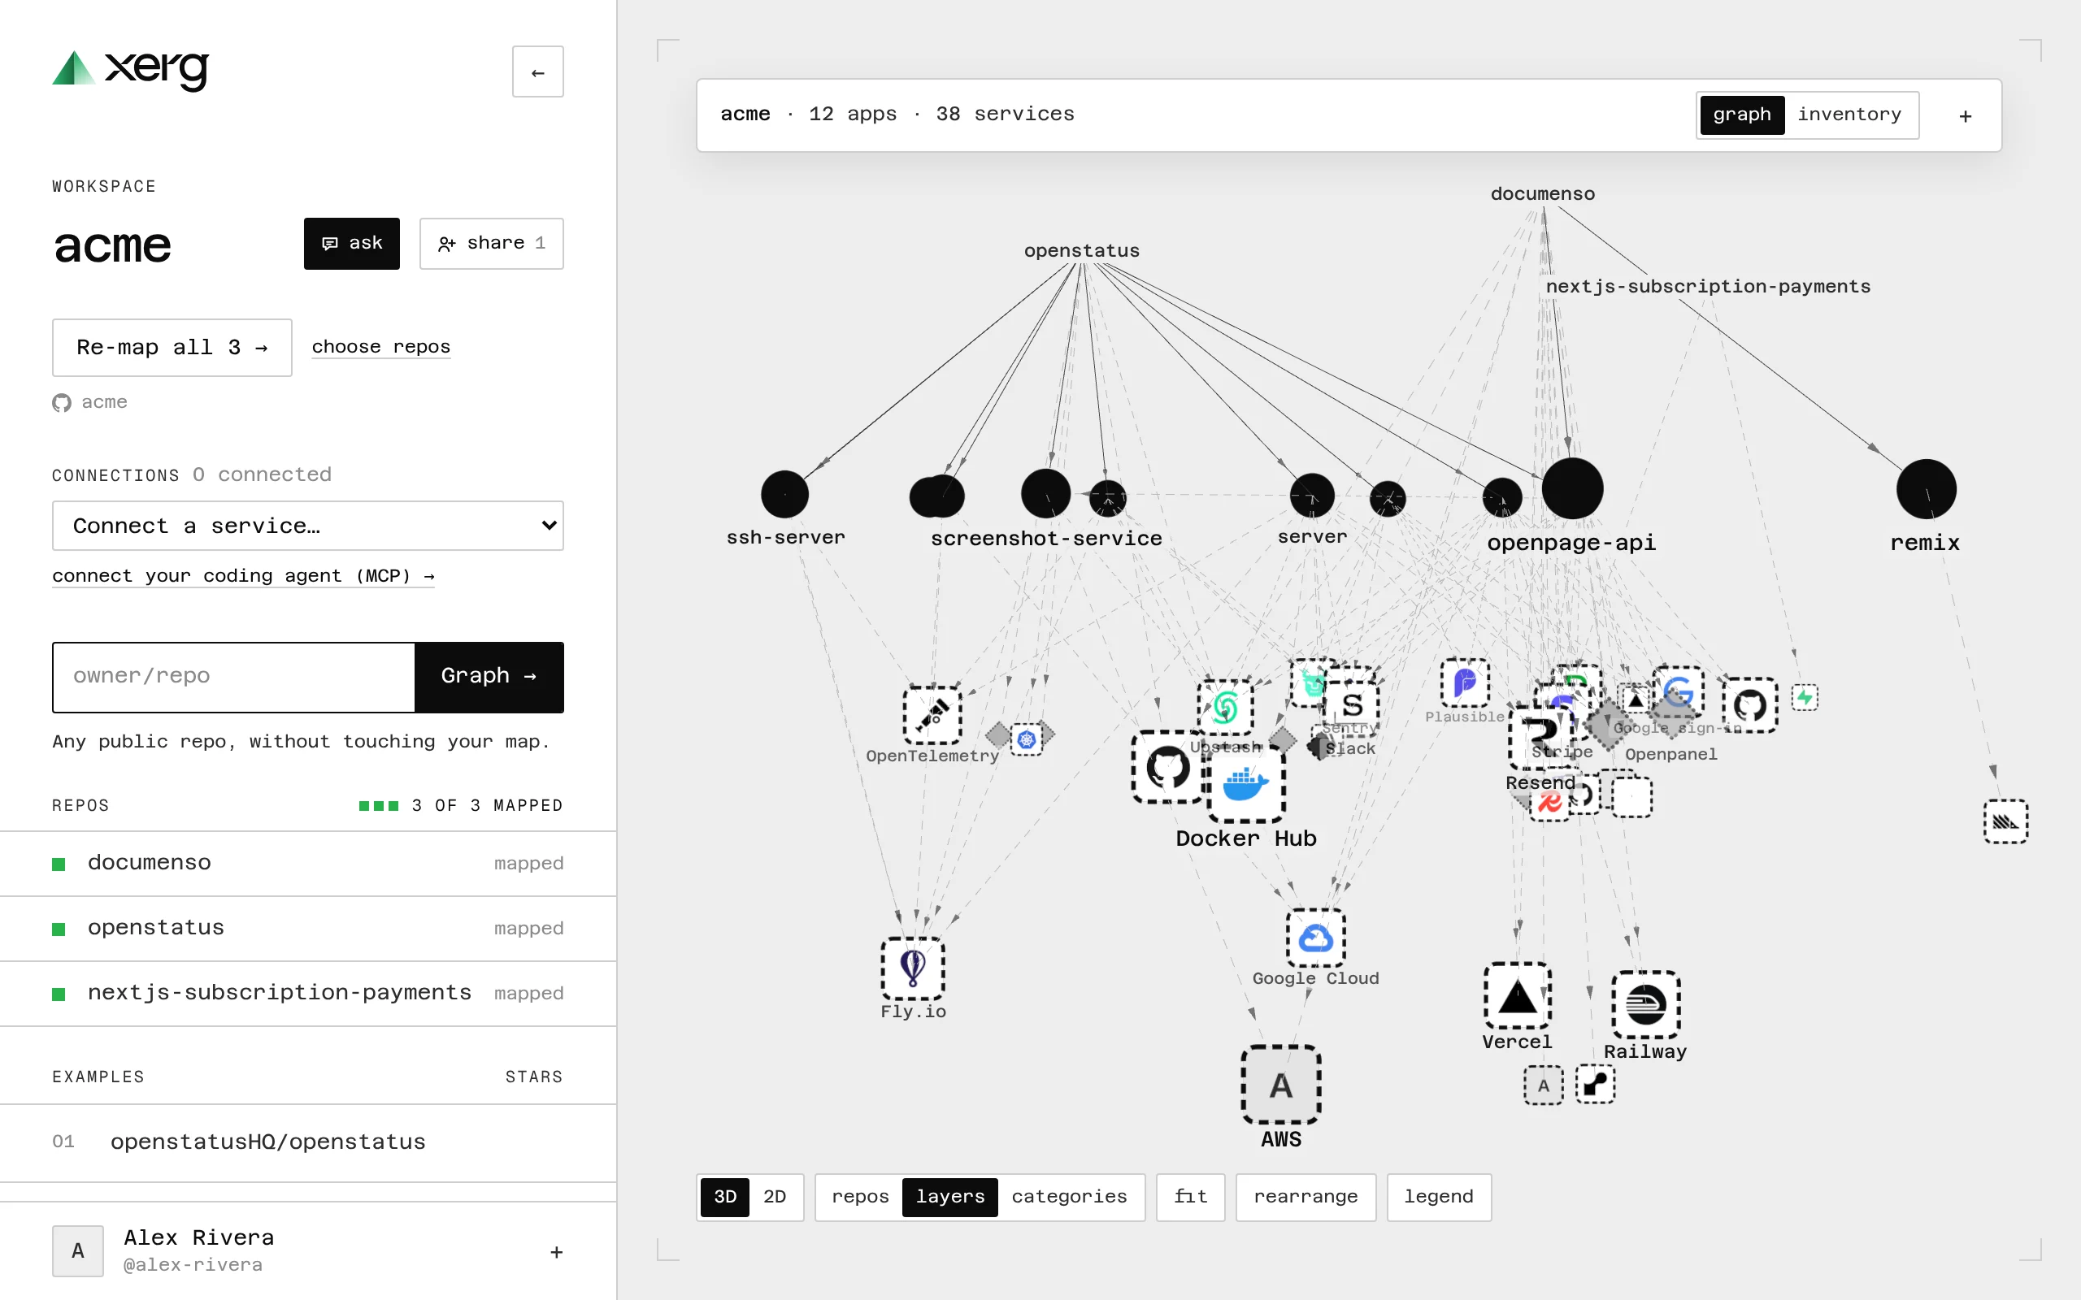Click the plus beside Alex Rivera

click(x=556, y=1252)
